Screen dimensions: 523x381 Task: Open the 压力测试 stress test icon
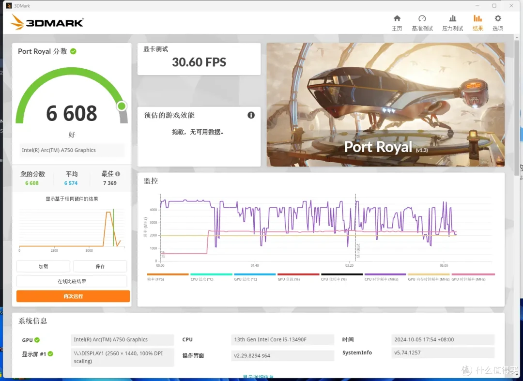(x=453, y=18)
